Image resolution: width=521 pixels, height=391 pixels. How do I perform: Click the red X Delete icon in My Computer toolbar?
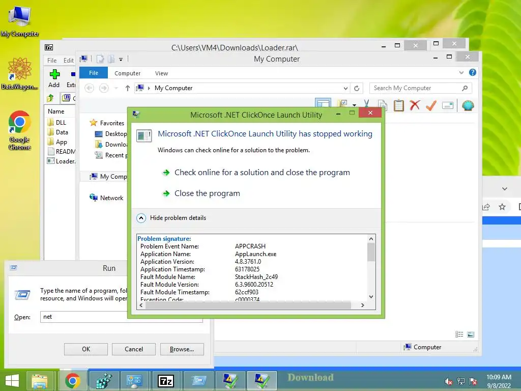[415, 106]
